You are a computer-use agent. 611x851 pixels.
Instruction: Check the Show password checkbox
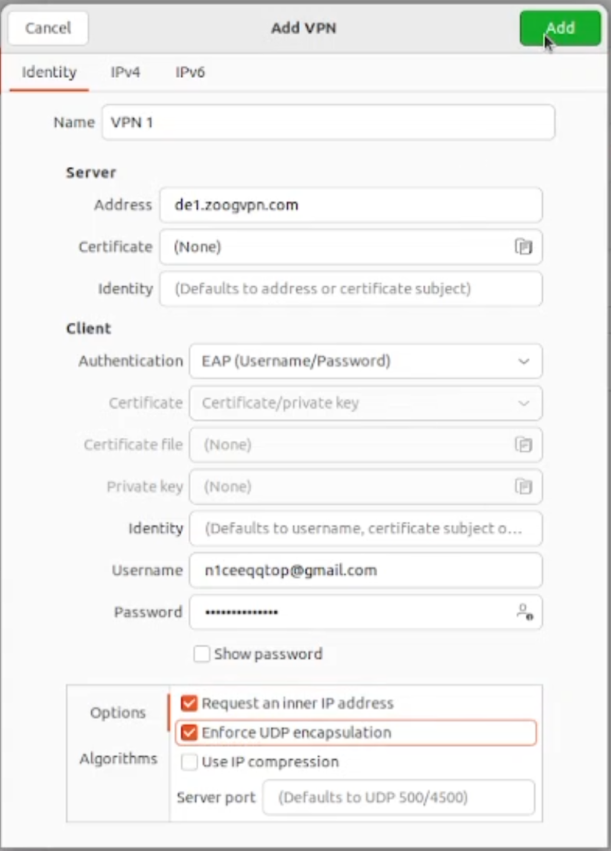click(202, 654)
